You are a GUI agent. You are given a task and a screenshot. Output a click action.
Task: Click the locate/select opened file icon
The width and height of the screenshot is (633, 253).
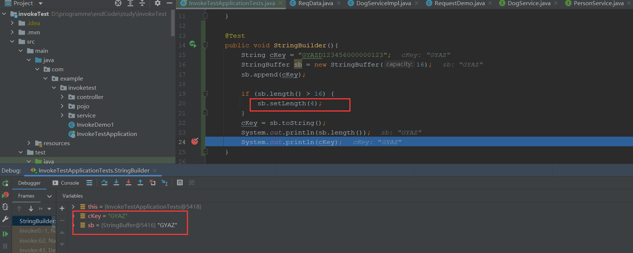tap(118, 3)
